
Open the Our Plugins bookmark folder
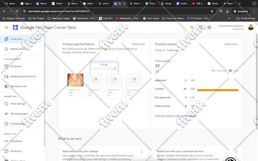point(36,19)
